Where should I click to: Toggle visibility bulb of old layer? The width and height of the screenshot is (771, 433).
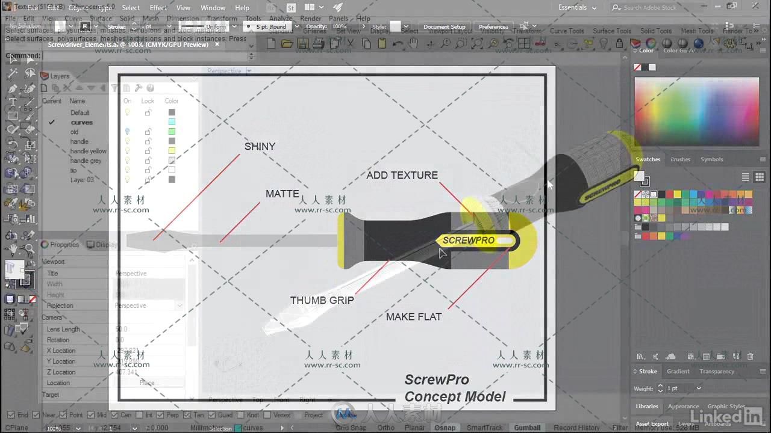(128, 132)
